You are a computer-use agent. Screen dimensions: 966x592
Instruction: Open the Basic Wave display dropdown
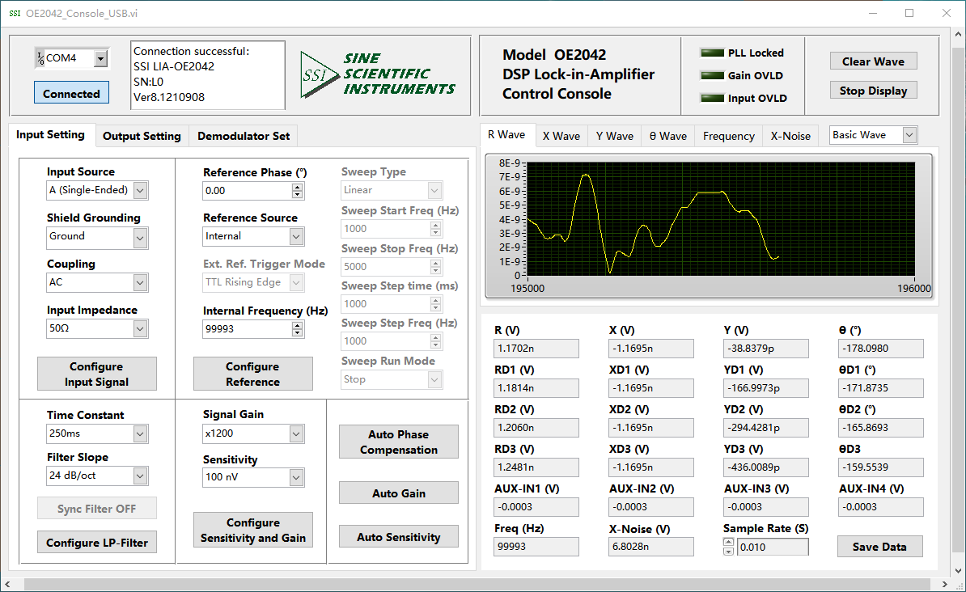click(x=909, y=135)
